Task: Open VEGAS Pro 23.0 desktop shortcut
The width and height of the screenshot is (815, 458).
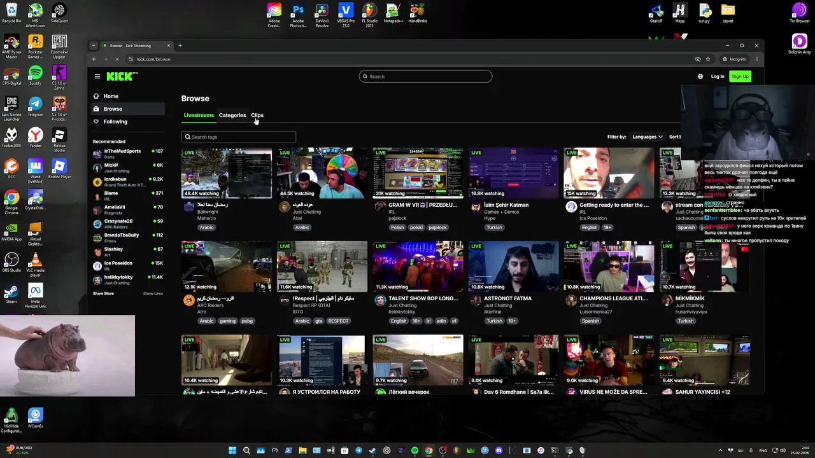Action: pyautogui.click(x=346, y=15)
